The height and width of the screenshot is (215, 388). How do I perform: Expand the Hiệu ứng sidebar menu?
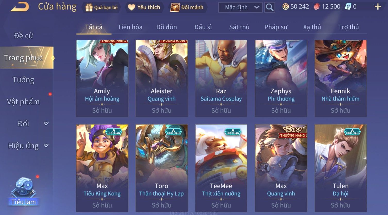tap(28, 146)
